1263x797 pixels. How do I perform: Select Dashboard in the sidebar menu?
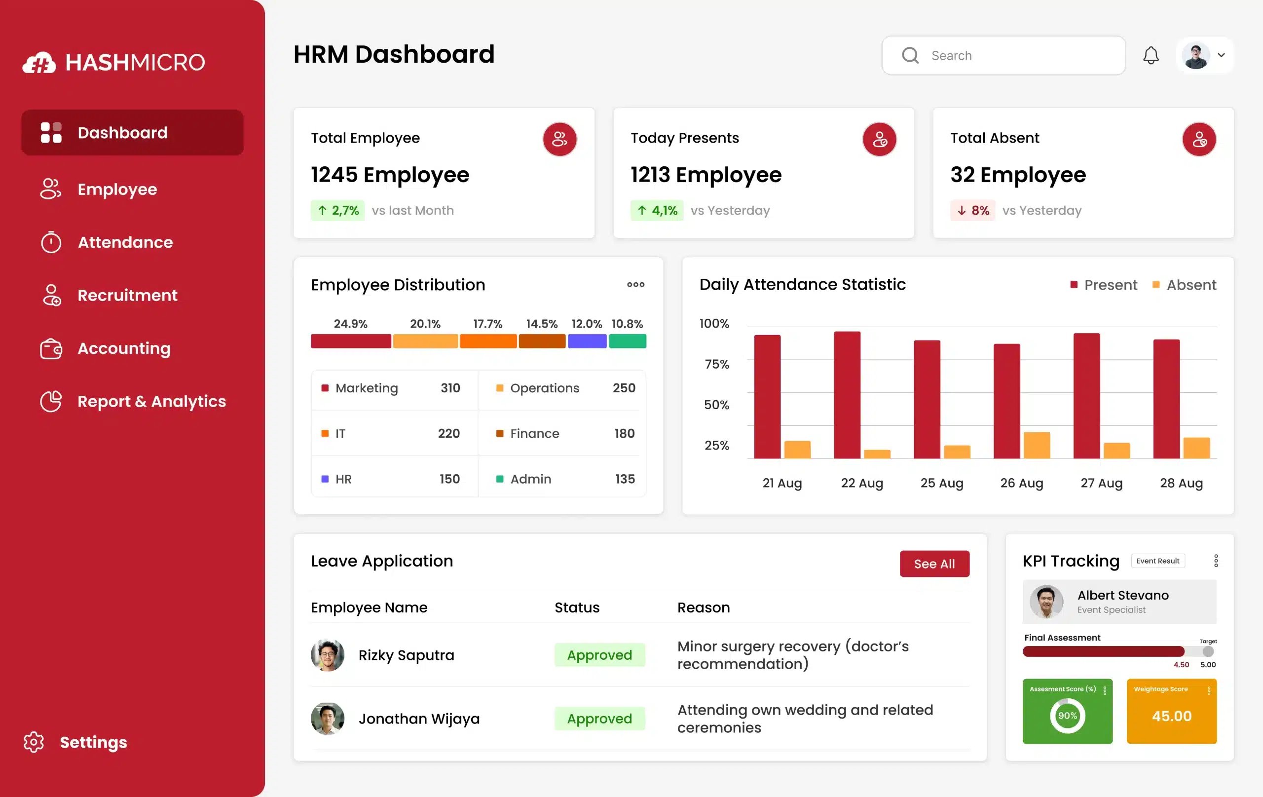pyautogui.click(x=122, y=132)
